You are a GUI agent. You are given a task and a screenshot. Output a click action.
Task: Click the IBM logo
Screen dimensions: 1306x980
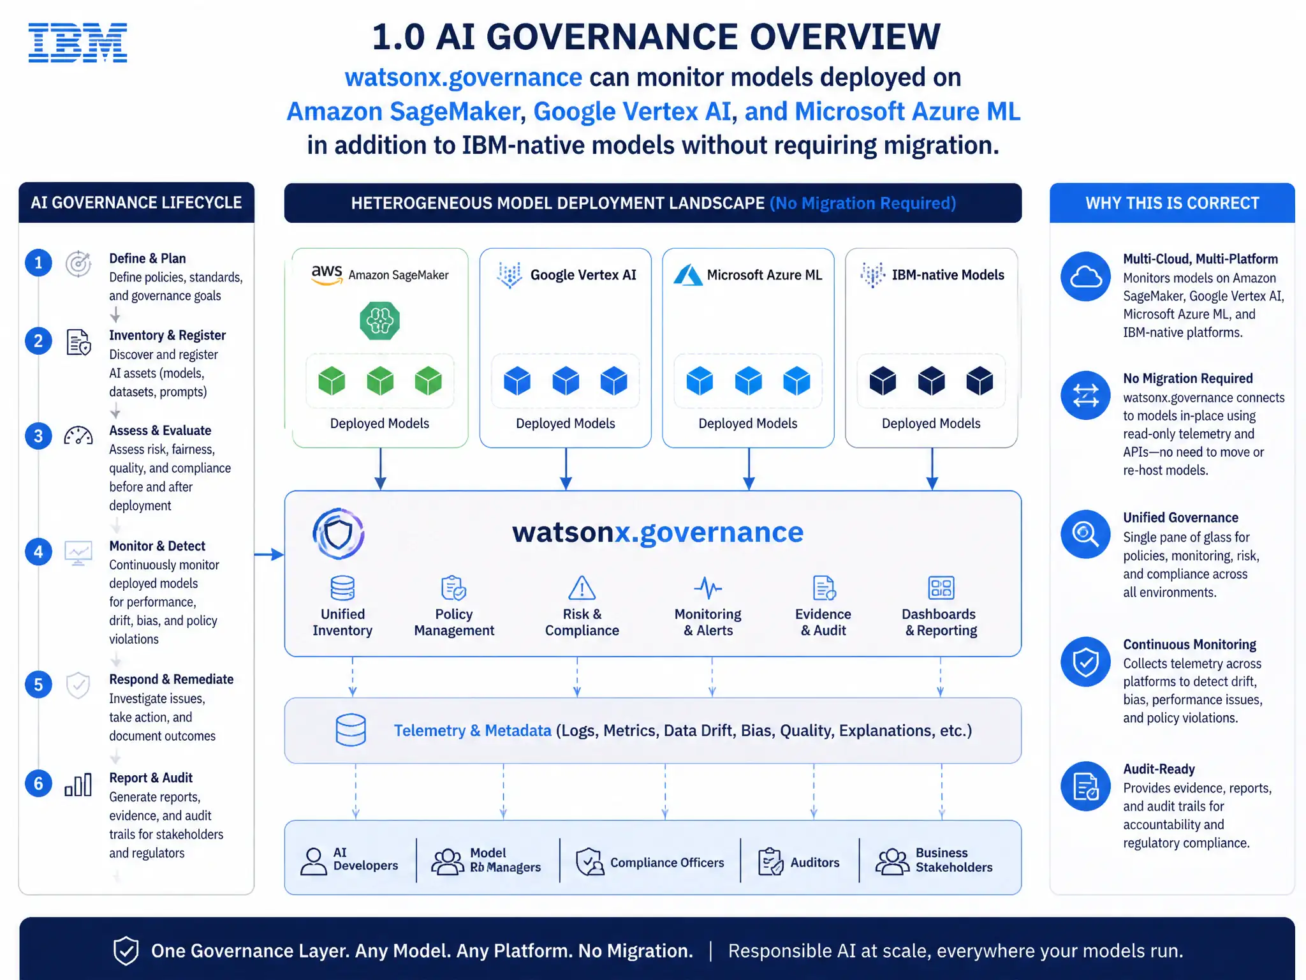(x=78, y=43)
